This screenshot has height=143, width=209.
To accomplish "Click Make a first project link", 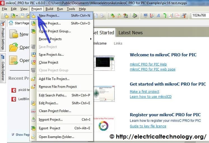I will coord(144,92).
